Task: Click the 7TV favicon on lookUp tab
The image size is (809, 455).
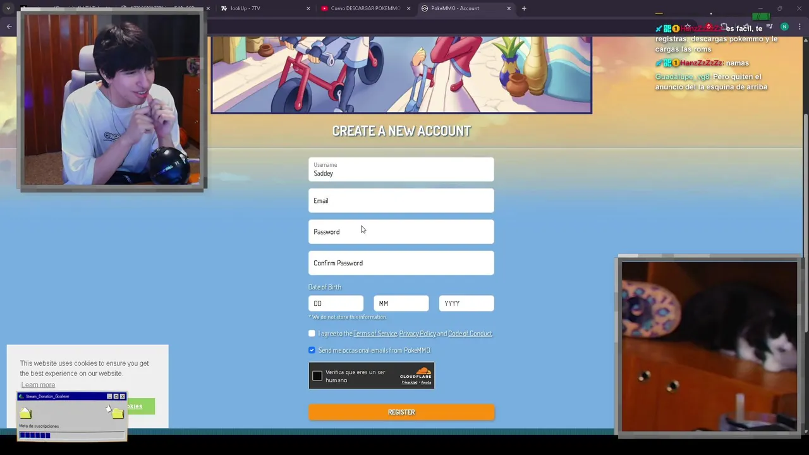Action: click(224, 8)
